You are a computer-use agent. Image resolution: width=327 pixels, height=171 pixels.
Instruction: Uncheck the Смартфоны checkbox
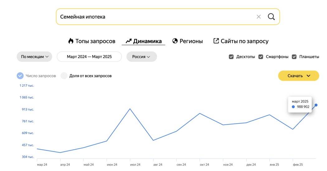[261, 57]
